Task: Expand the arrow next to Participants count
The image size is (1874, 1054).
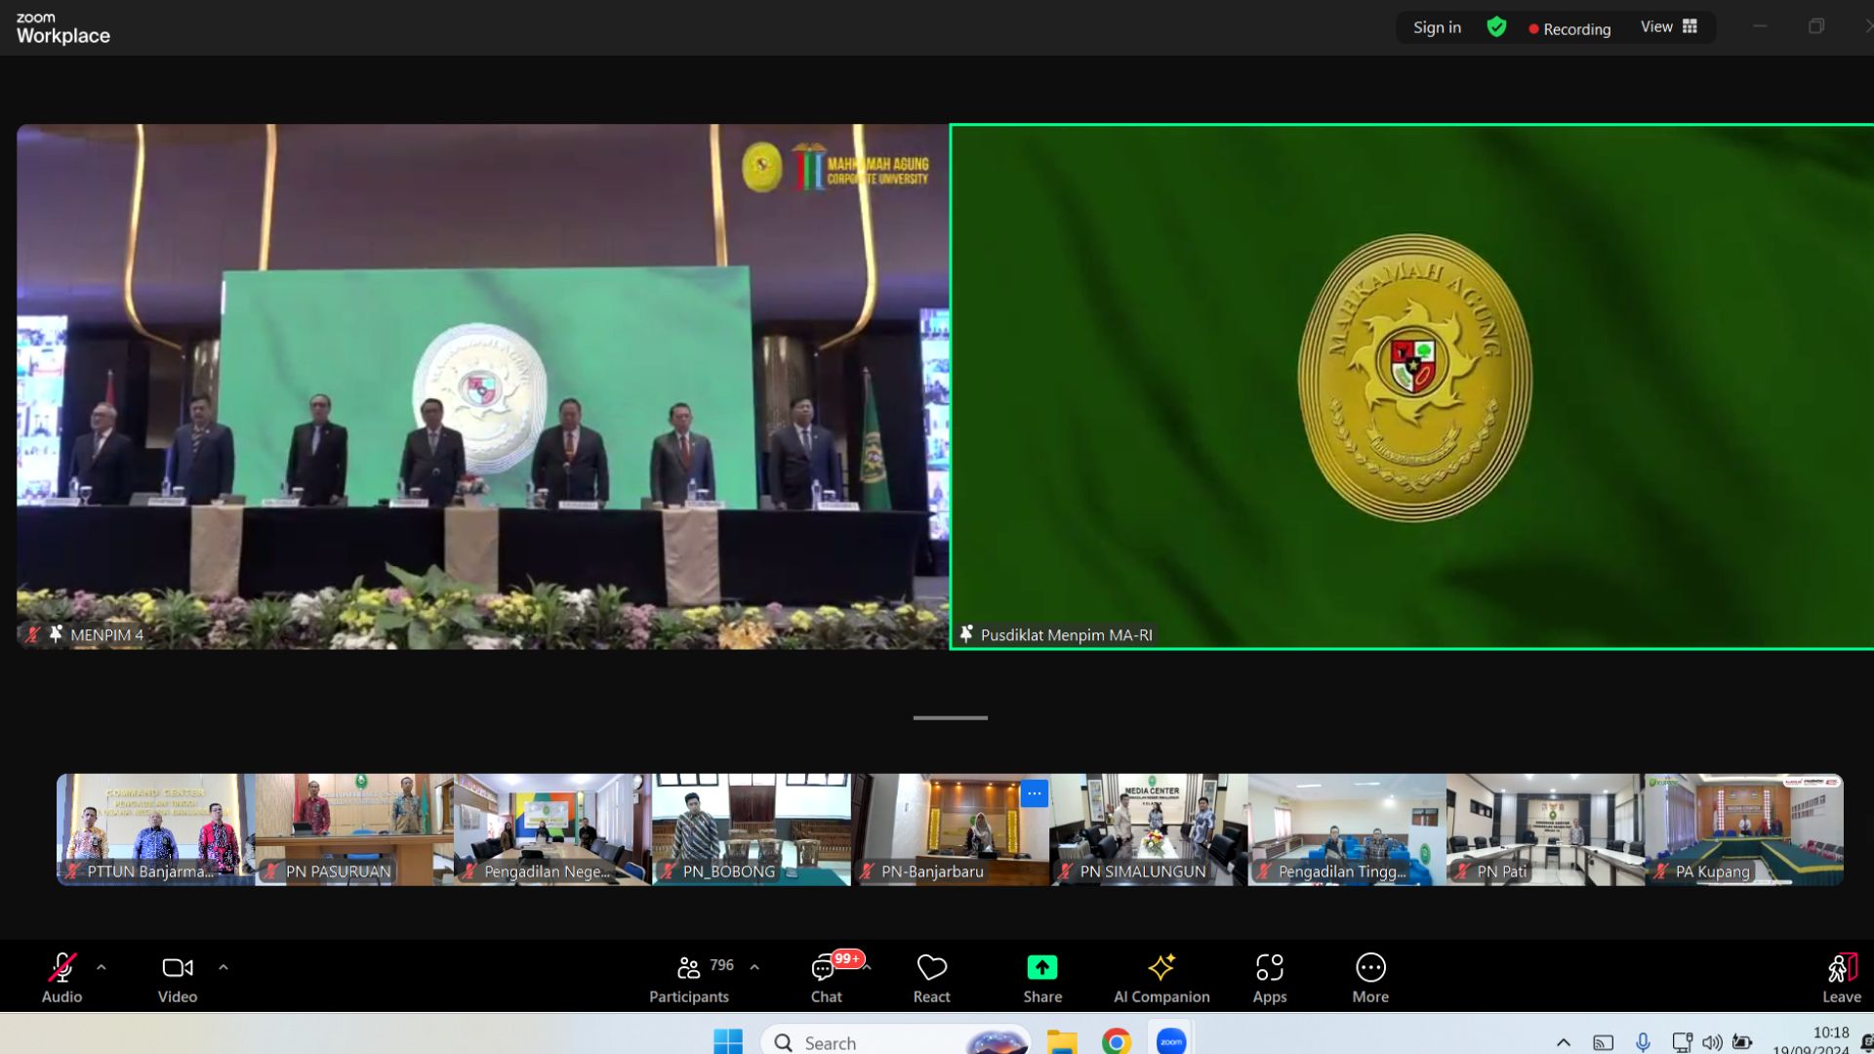Action: pyautogui.click(x=754, y=968)
